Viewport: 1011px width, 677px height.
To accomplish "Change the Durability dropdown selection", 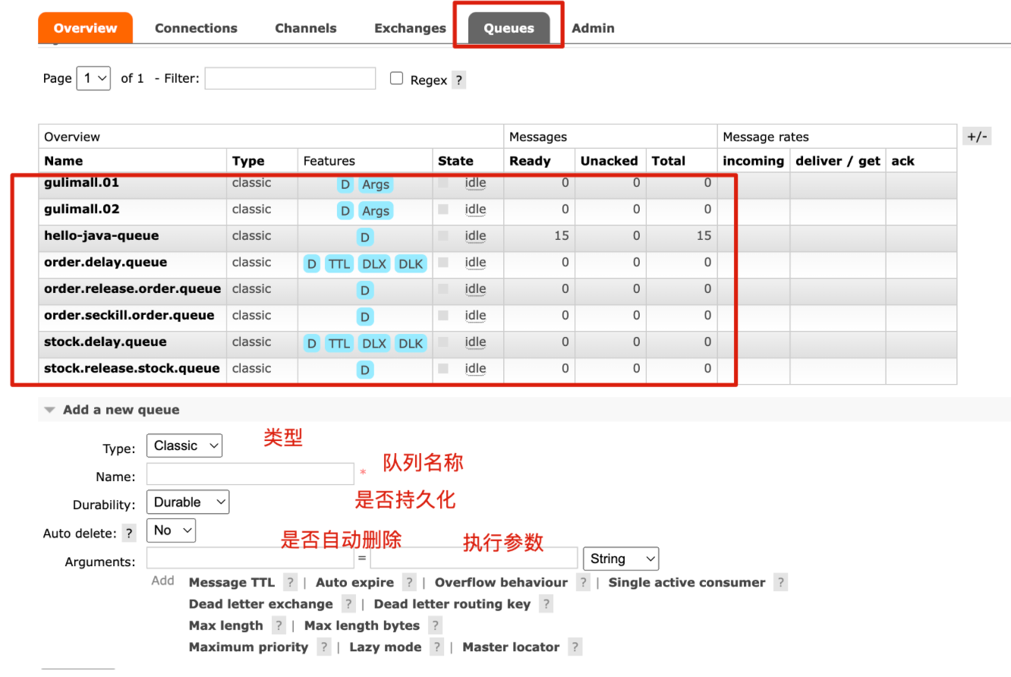I will pos(188,502).
